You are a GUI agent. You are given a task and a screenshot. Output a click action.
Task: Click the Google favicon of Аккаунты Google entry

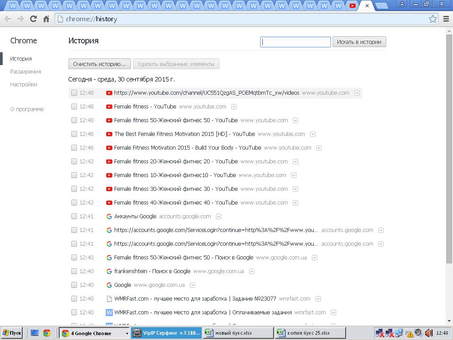point(109,216)
